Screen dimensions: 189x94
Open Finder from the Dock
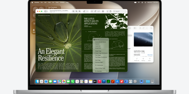(x=37, y=81)
